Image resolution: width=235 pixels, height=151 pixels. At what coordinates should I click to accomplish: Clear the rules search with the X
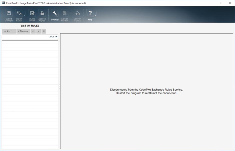[x=53, y=37]
